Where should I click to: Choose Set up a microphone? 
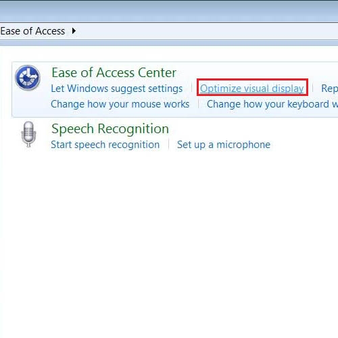click(x=224, y=145)
